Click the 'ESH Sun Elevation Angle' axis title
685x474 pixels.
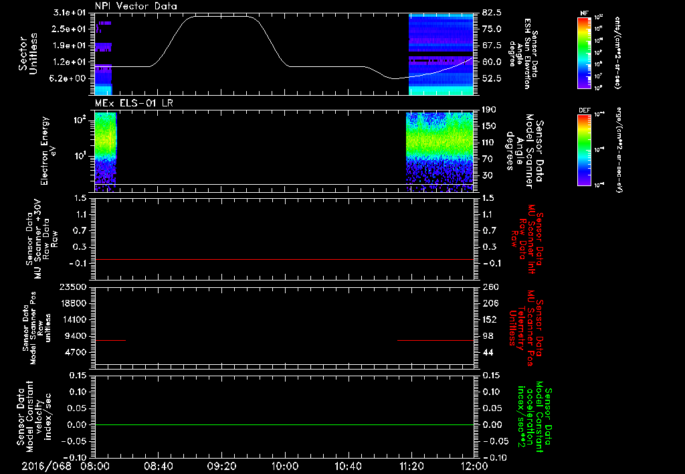click(523, 54)
